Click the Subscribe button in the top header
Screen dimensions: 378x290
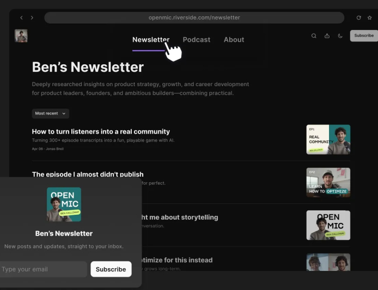(x=364, y=35)
